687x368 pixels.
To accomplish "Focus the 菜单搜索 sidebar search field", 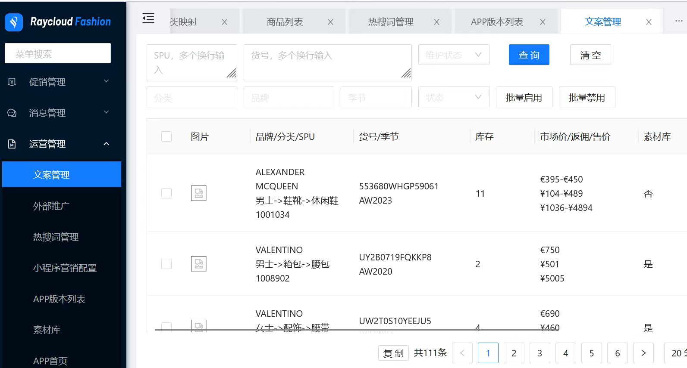I will point(58,53).
